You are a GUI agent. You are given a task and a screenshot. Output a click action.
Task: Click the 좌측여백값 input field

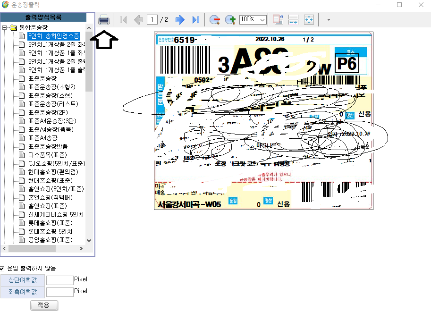pos(59,292)
